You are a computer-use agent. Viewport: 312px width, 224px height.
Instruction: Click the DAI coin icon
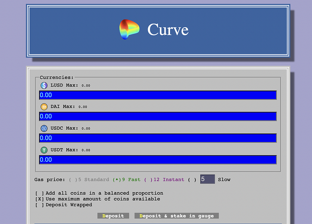click(44, 107)
